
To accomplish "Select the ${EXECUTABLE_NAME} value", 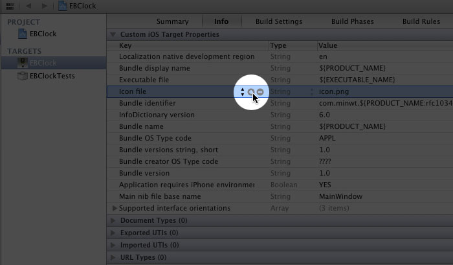I will 357,80.
